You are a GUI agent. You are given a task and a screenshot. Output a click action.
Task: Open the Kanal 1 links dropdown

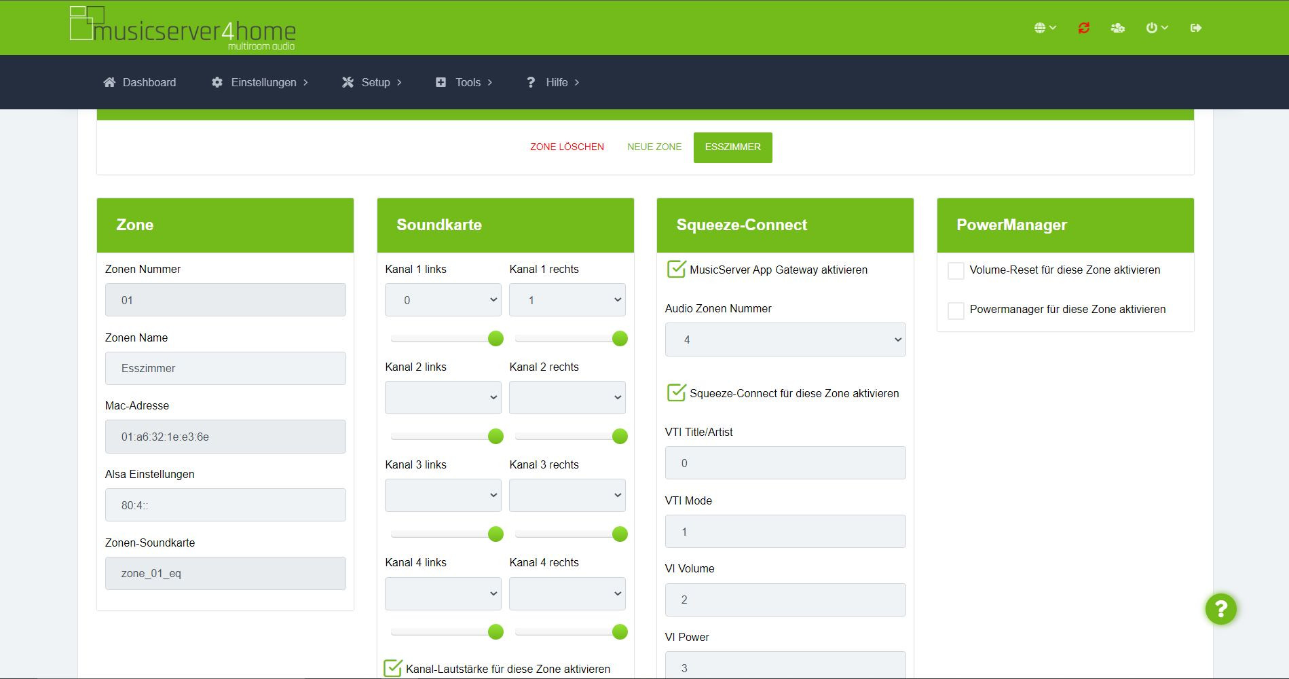pyautogui.click(x=443, y=300)
